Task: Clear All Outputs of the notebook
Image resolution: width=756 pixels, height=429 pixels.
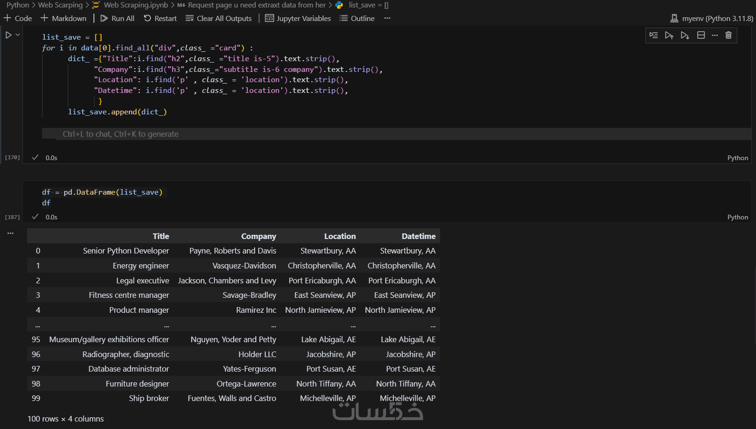Action: click(219, 18)
